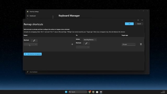Open the Windows Start menu

pos(66,92)
